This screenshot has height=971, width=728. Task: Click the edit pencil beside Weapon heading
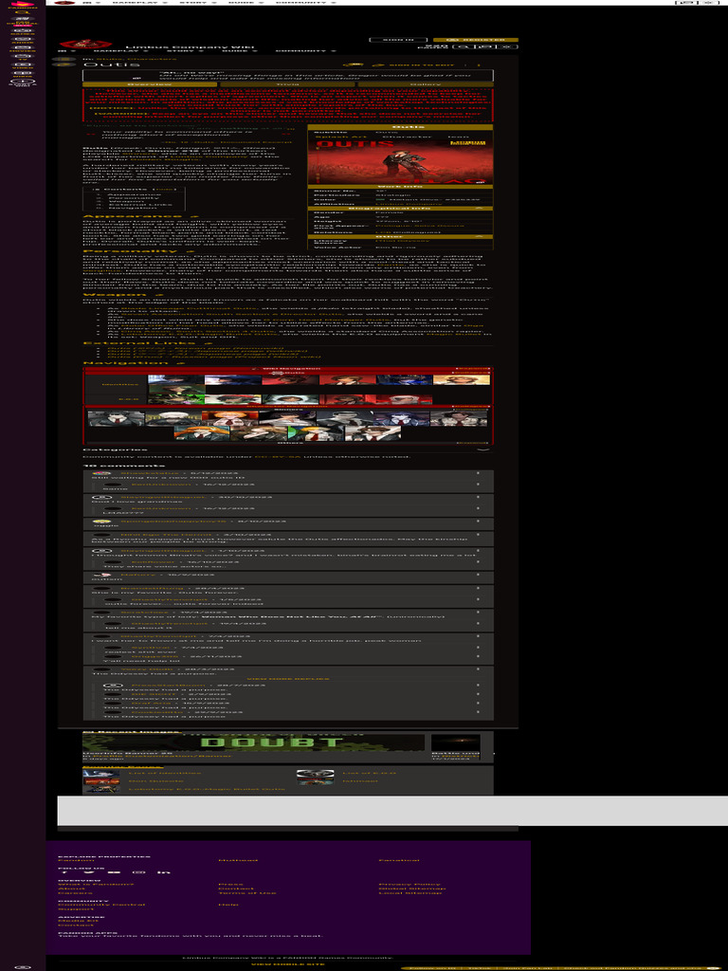(159, 295)
